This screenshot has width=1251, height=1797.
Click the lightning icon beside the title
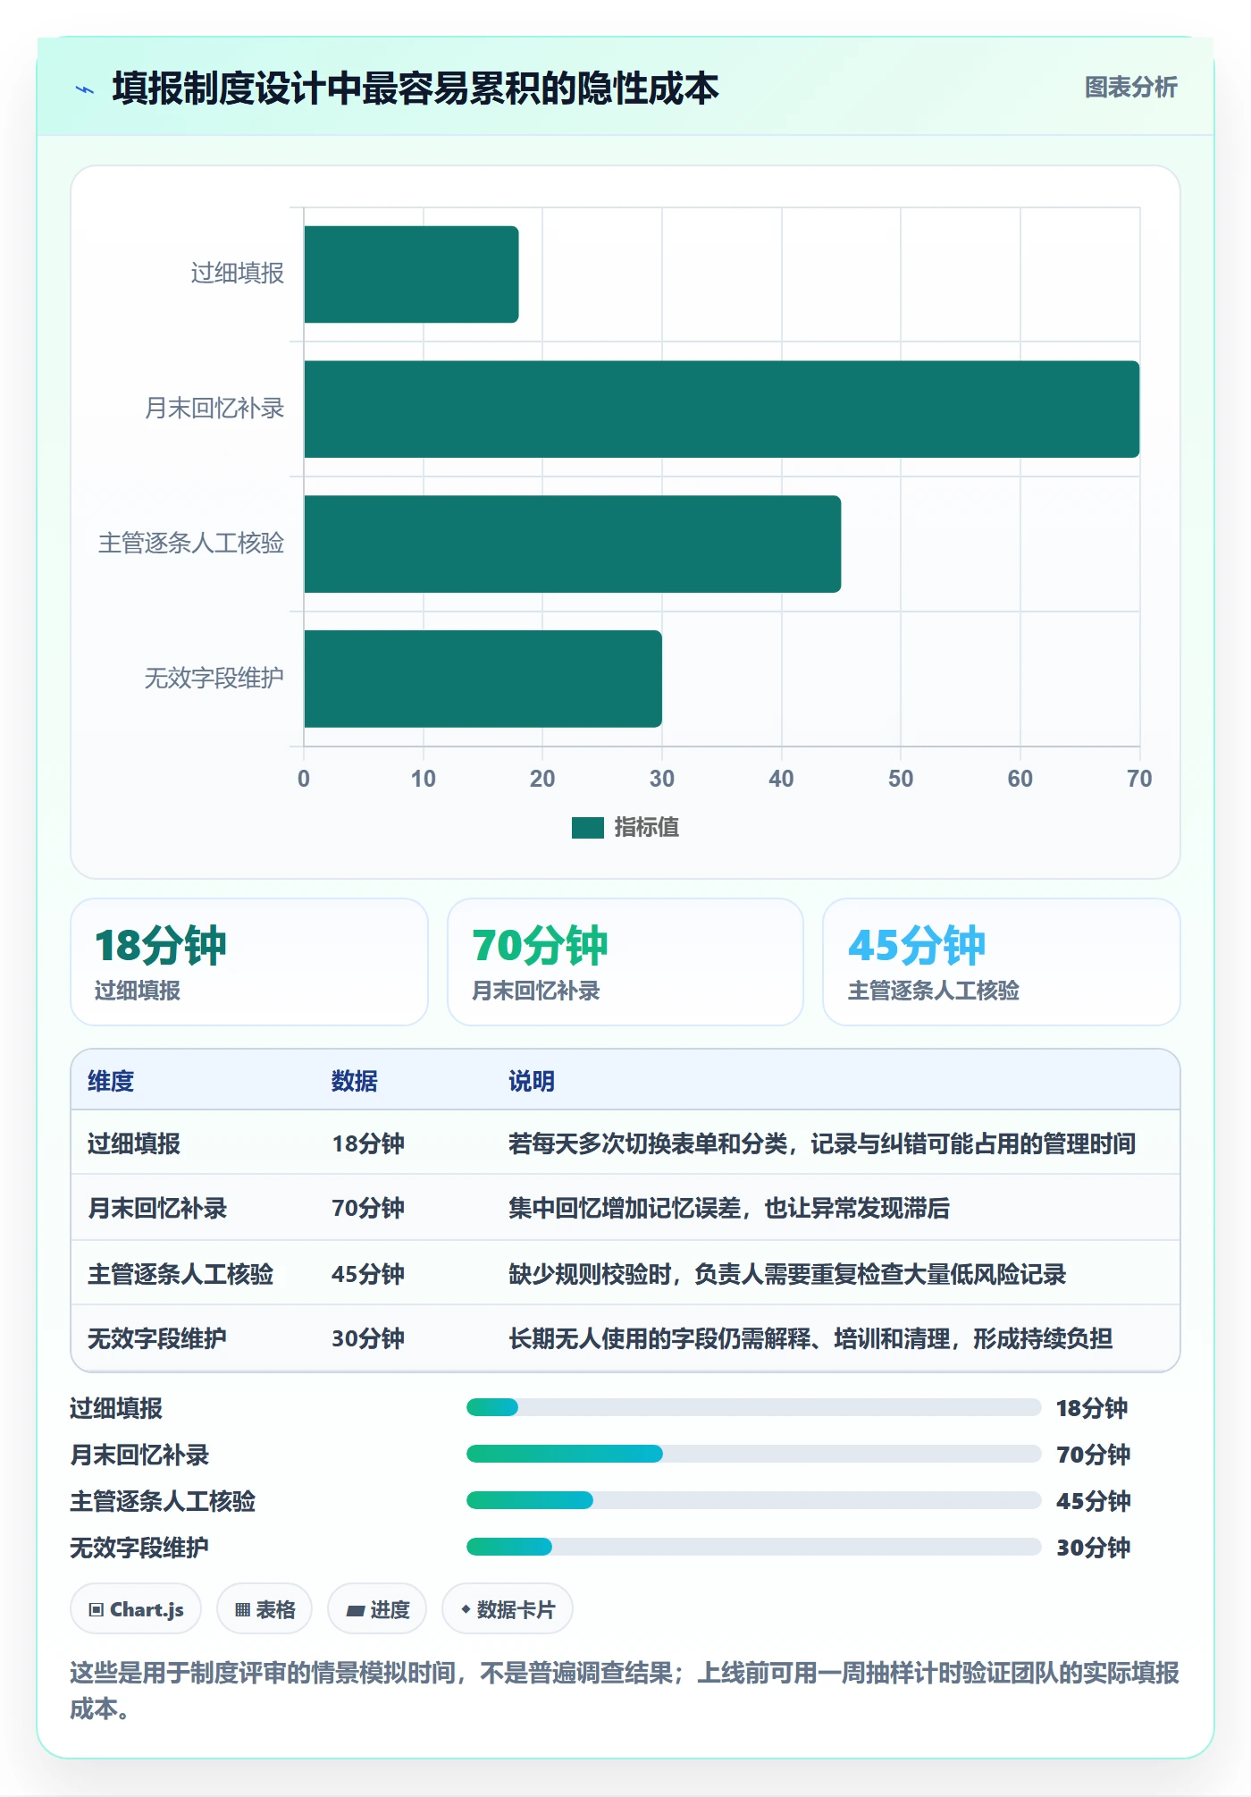coord(85,89)
